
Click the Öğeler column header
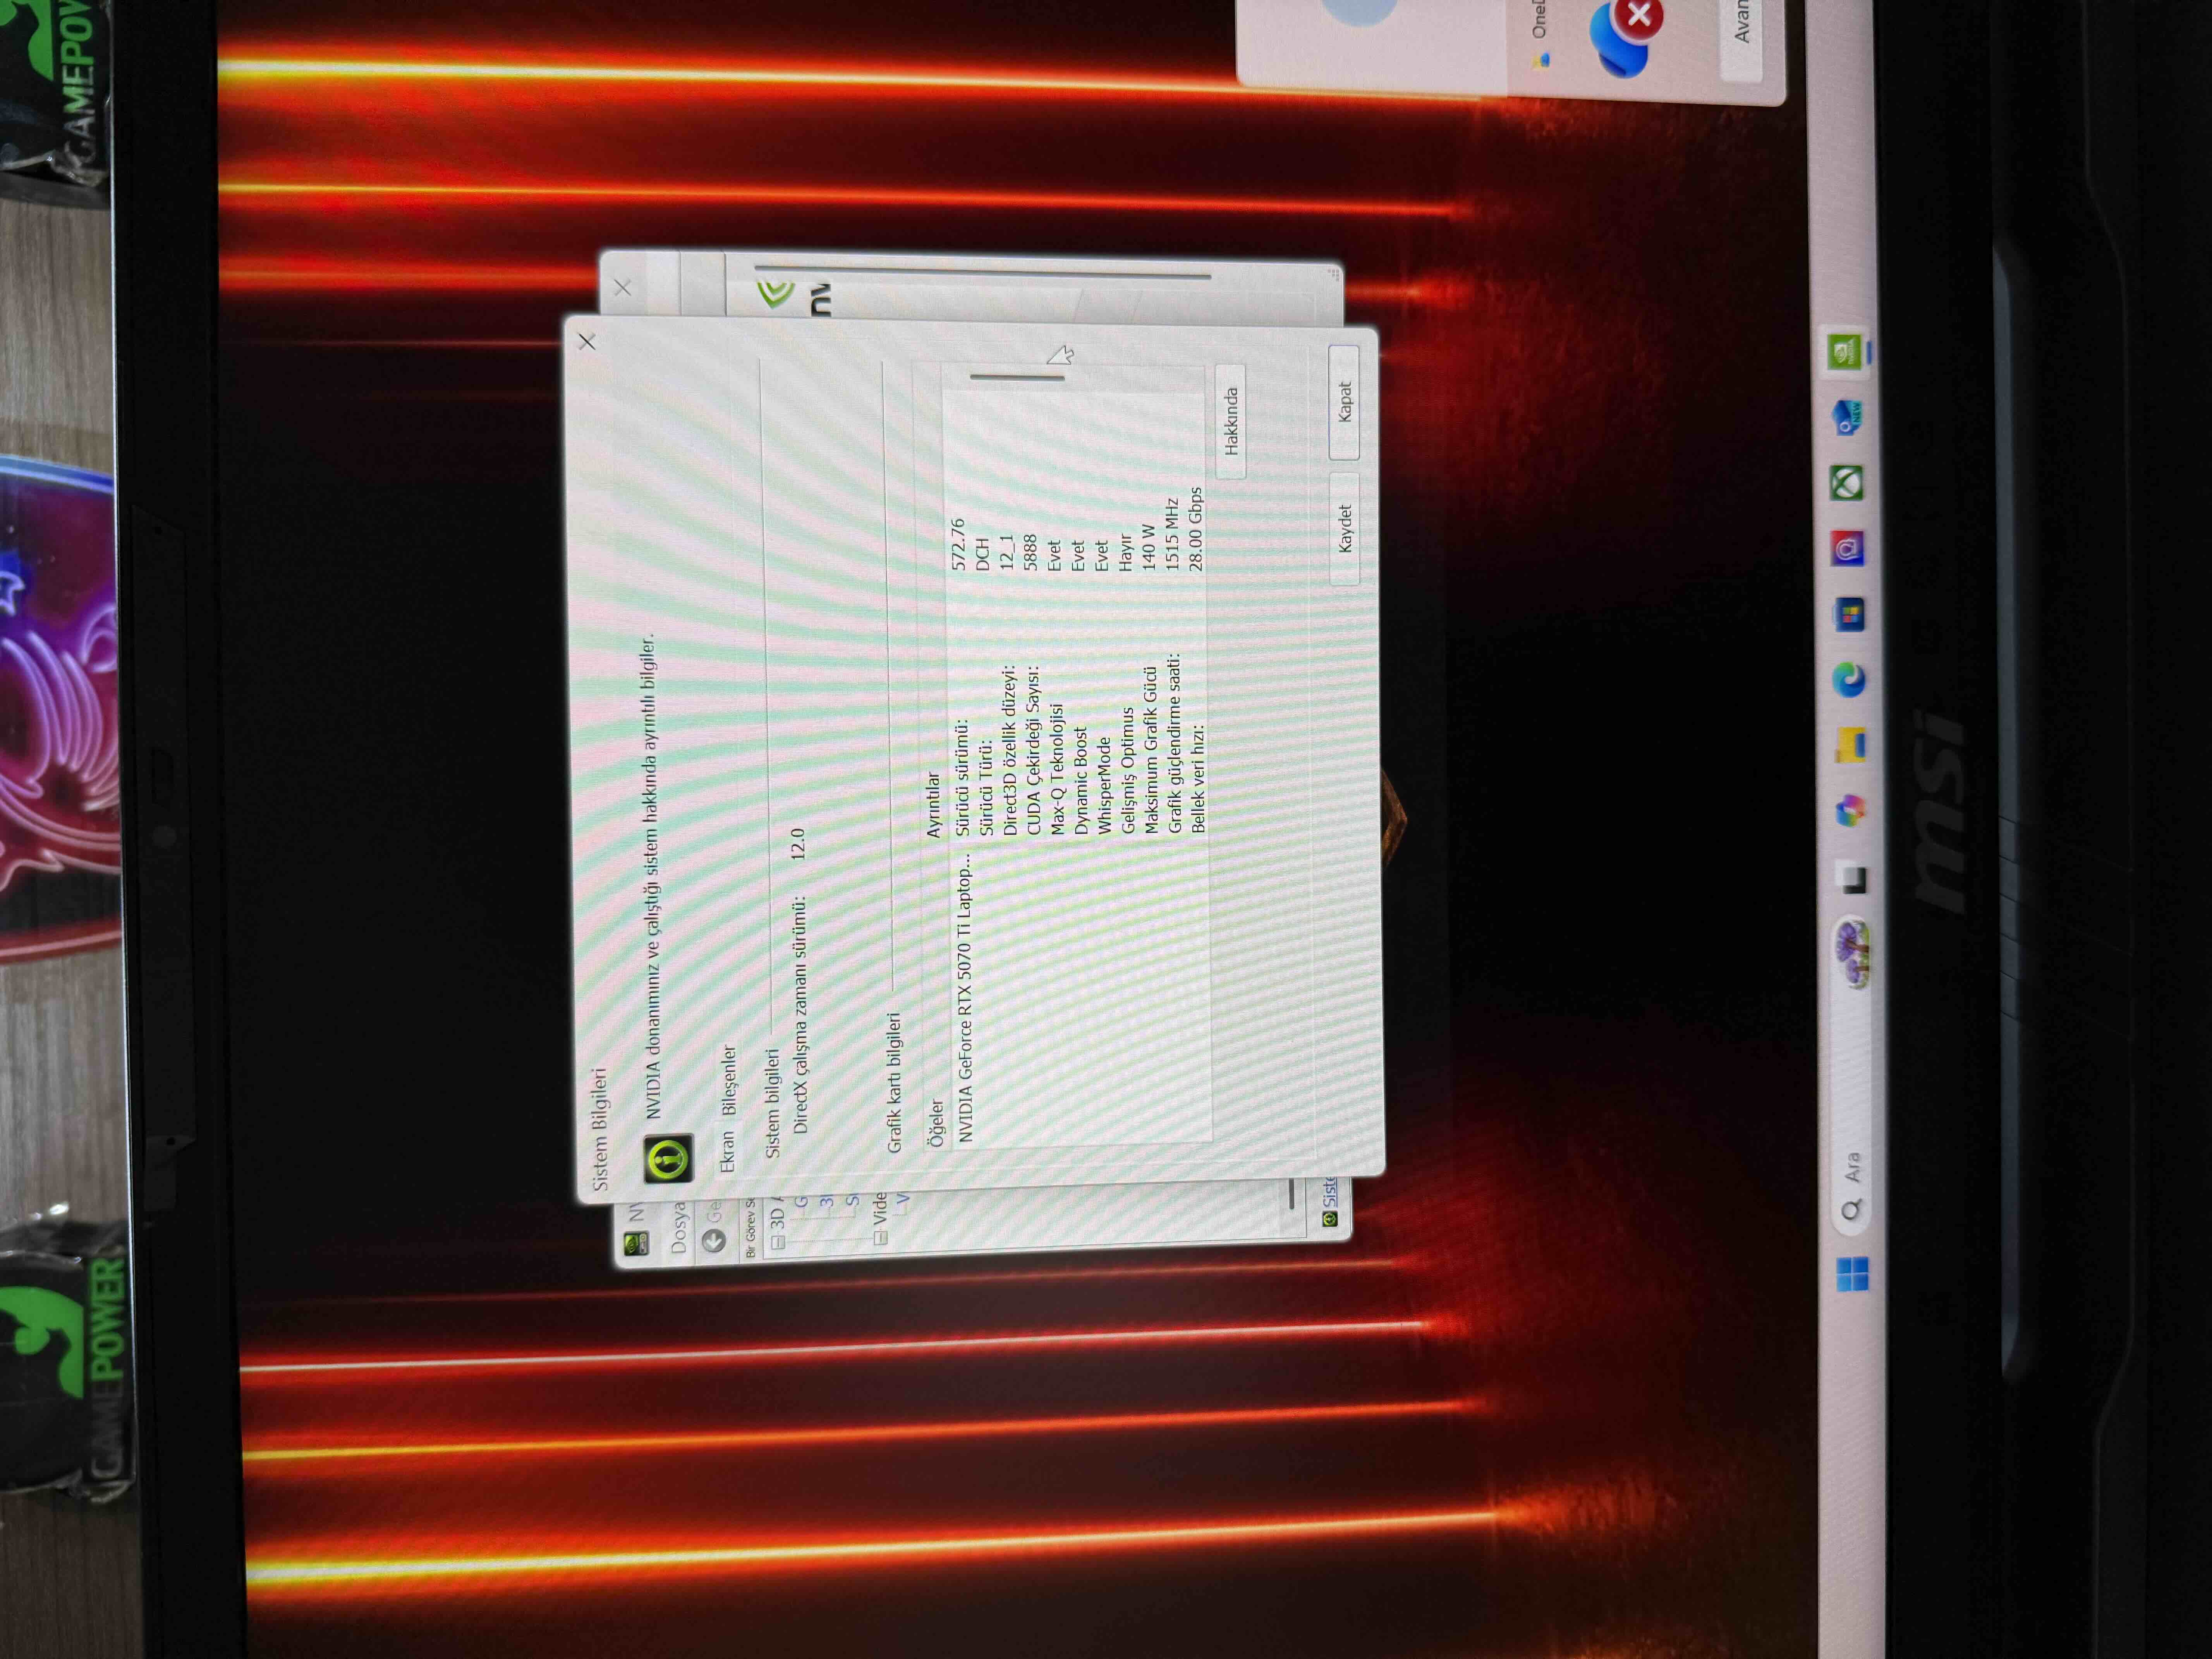tap(936, 1123)
